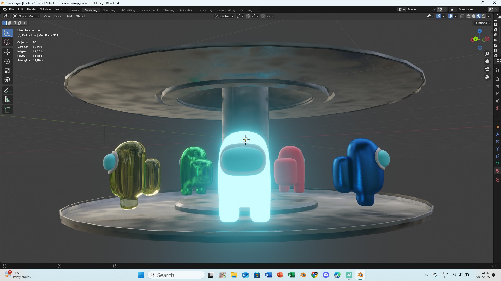The width and height of the screenshot is (501, 281).
Task: Open the Material properties tab
Action: click(x=498, y=171)
